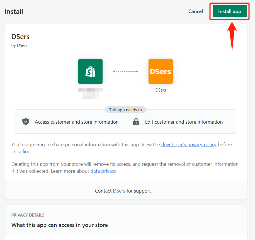Click the orange DSers app logo

[x=161, y=71]
